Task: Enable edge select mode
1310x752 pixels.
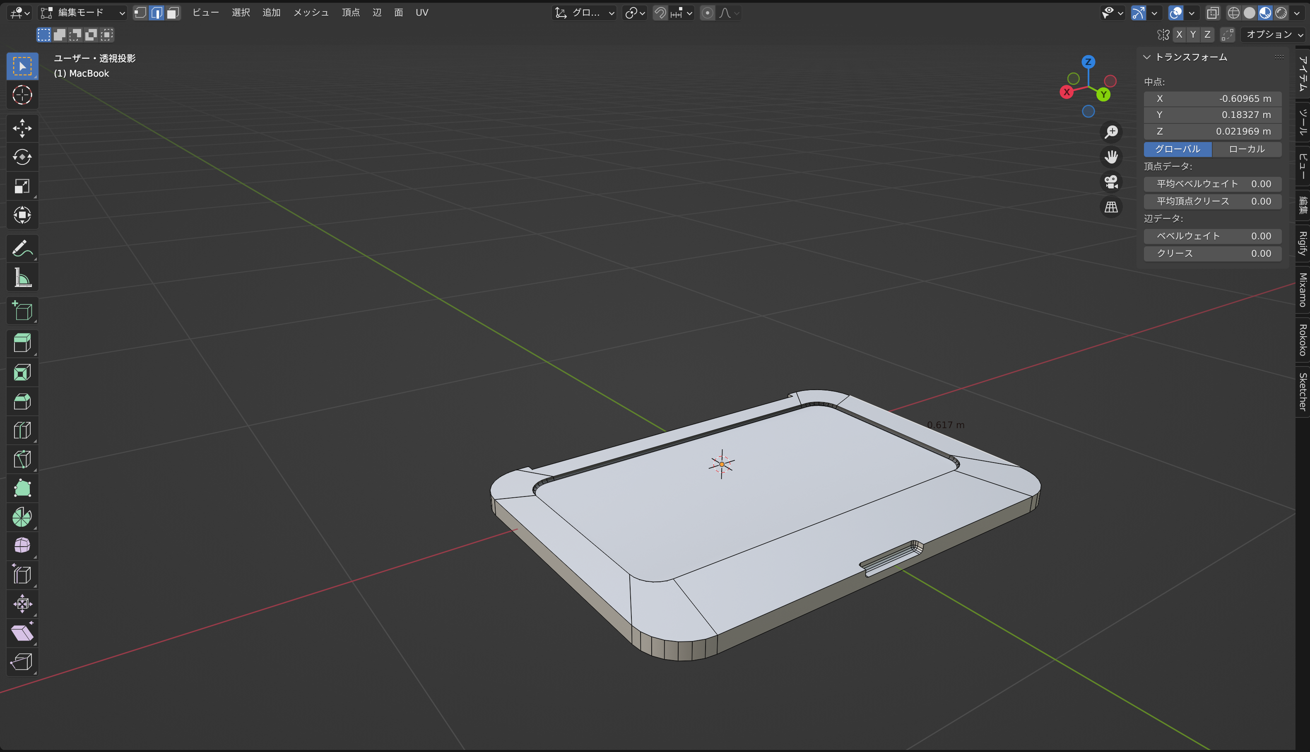Action: click(x=157, y=13)
